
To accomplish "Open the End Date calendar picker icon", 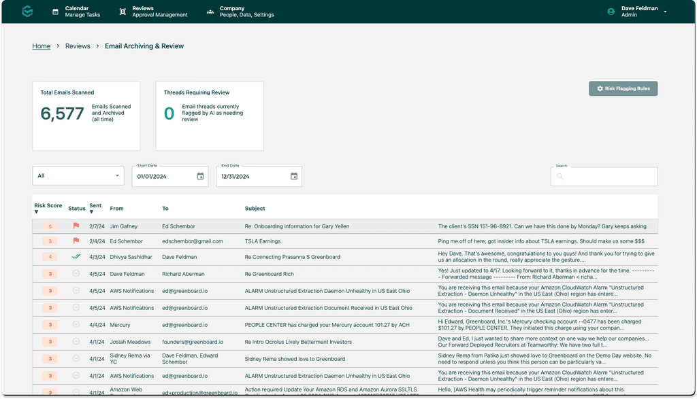I will click(x=293, y=176).
